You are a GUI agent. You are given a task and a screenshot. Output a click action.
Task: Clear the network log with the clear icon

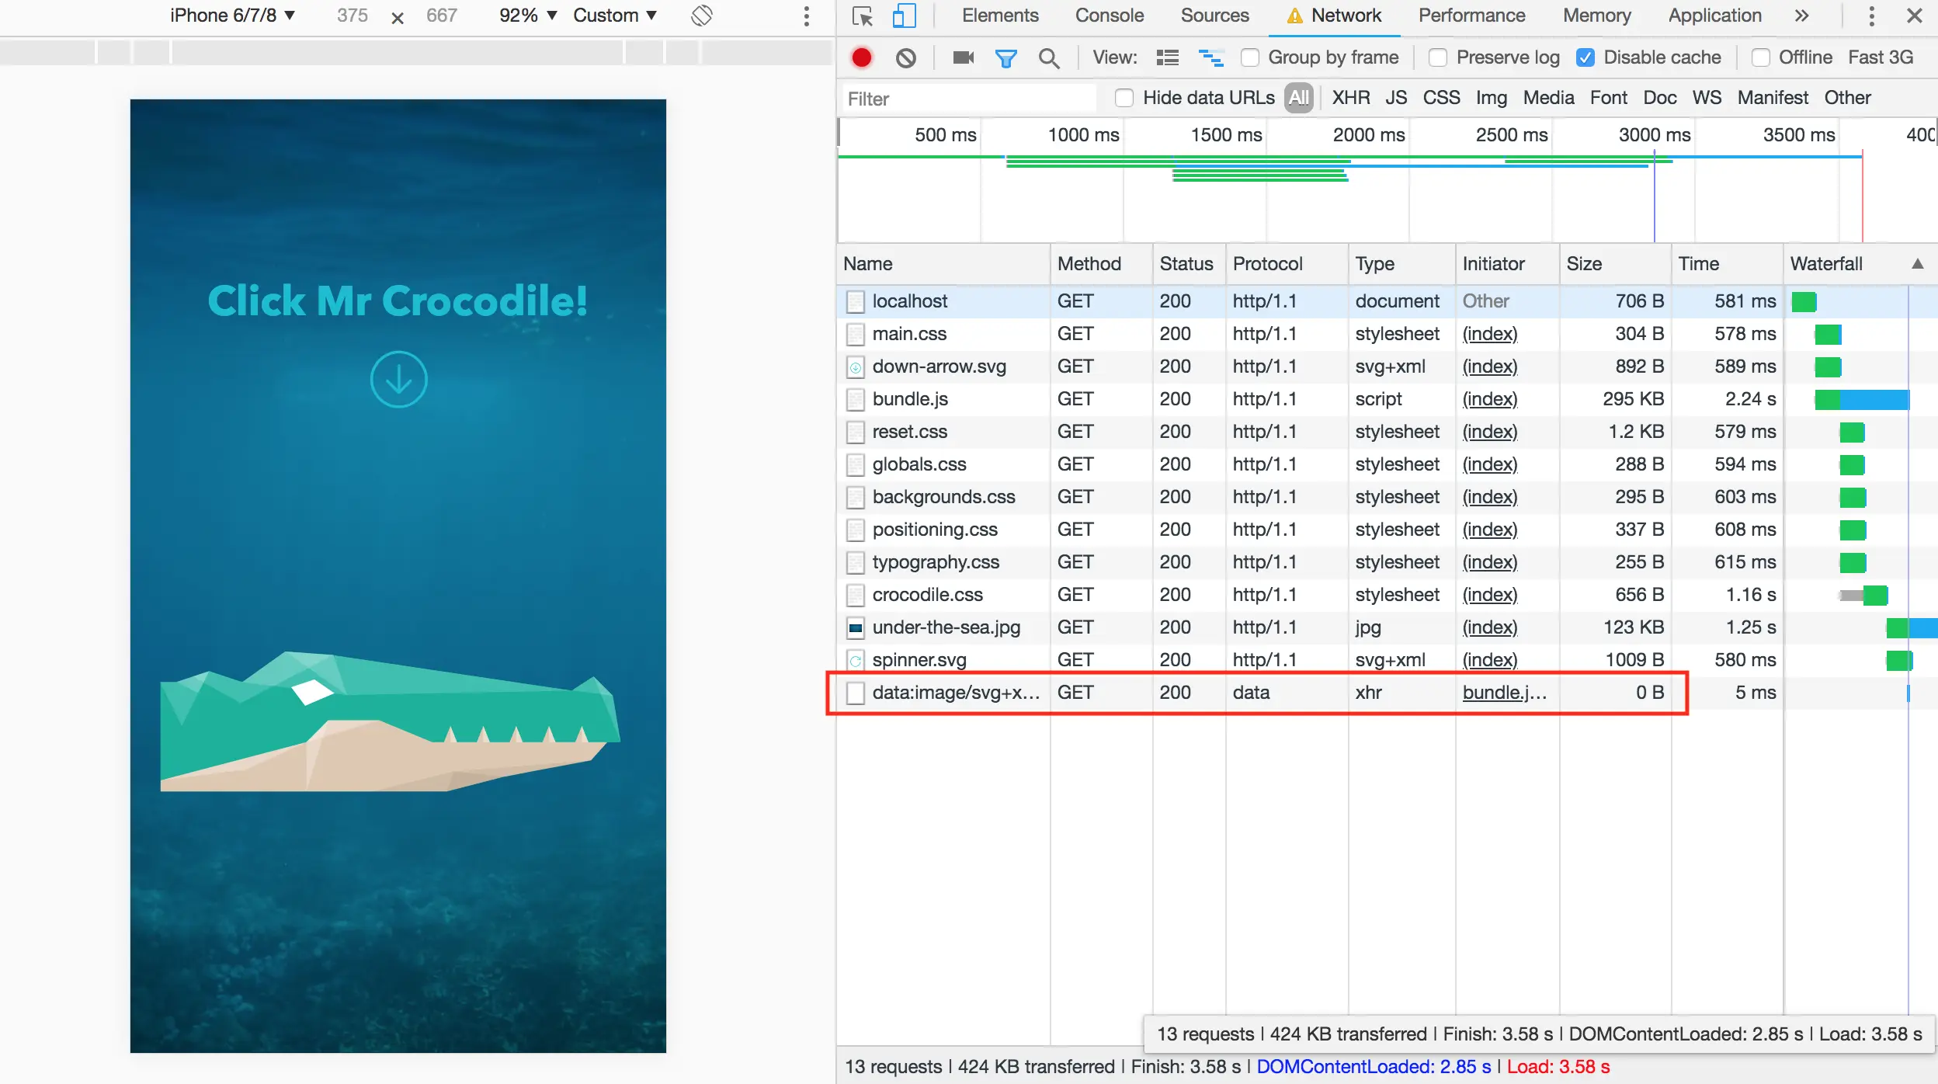[905, 58]
